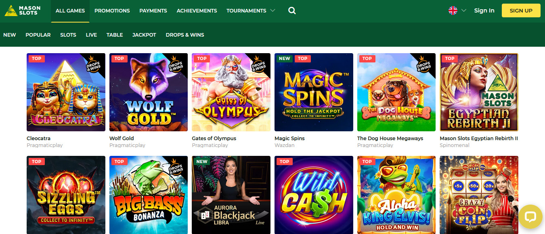
Task: Open the Crazy Coin Flip thumbnail
Action: pyautogui.click(x=479, y=195)
